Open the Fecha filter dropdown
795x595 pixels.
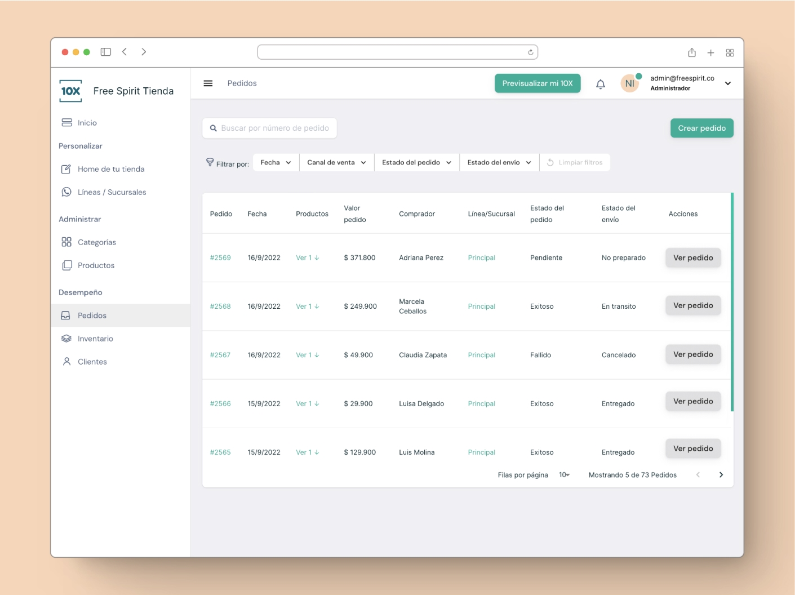click(275, 162)
